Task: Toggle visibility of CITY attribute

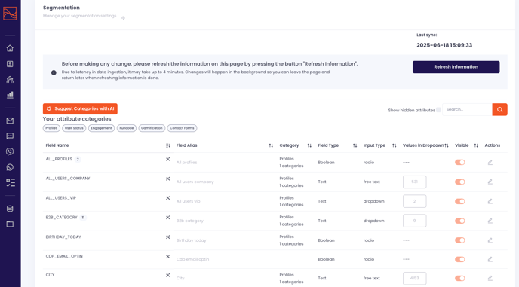Action: 459,279
